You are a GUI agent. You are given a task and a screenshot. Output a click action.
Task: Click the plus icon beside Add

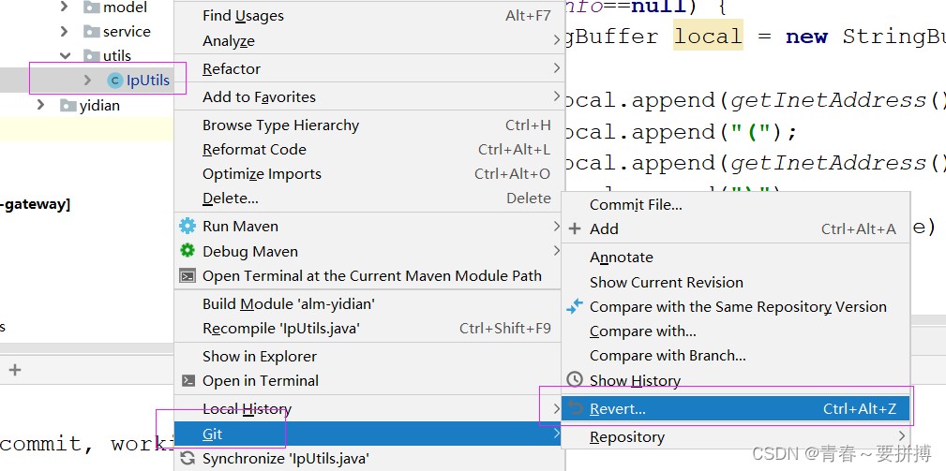coord(575,228)
